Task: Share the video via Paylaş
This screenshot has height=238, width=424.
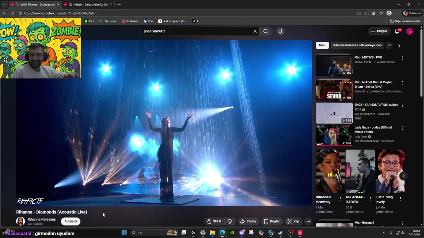Action: click(248, 221)
